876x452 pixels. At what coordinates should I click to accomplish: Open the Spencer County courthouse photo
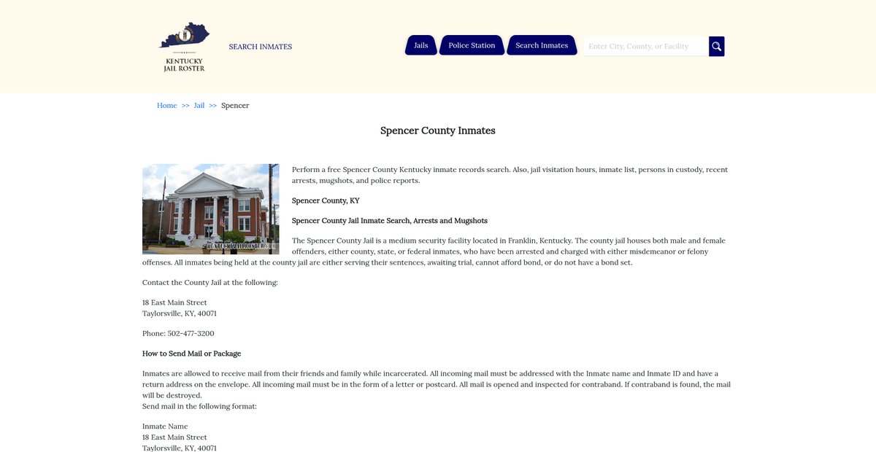pyautogui.click(x=210, y=209)
